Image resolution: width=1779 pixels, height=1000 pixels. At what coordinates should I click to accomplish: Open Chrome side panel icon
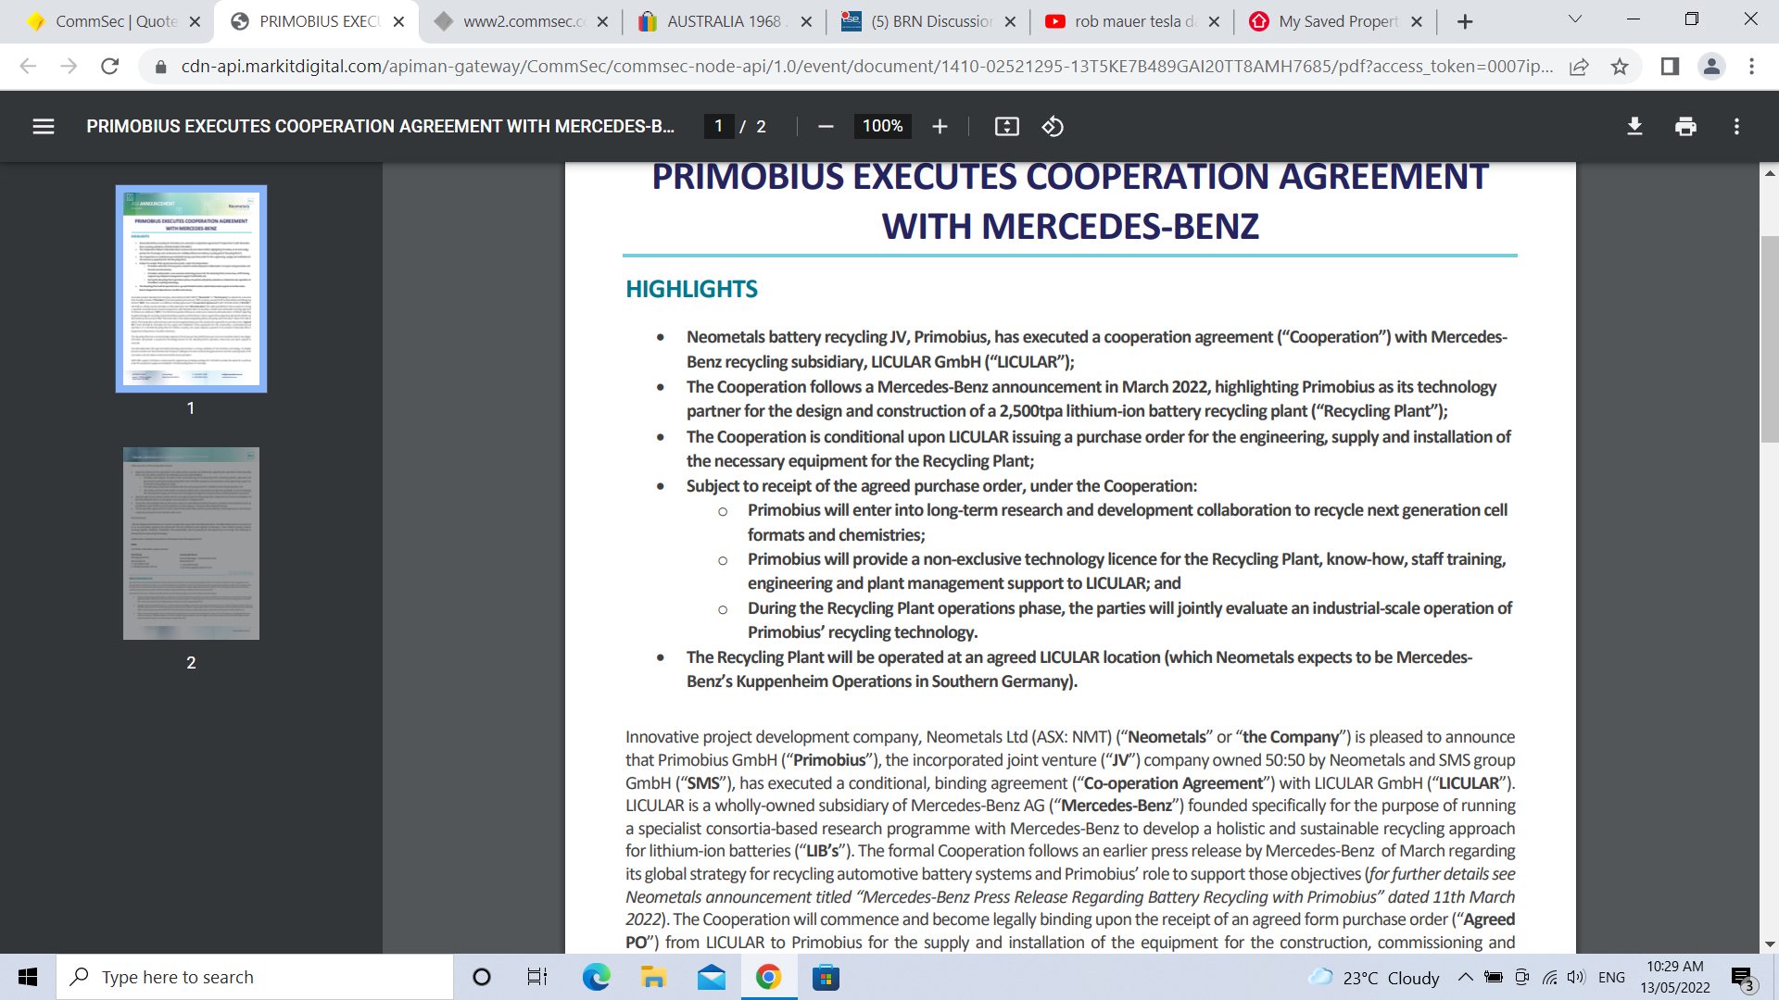1670,67
